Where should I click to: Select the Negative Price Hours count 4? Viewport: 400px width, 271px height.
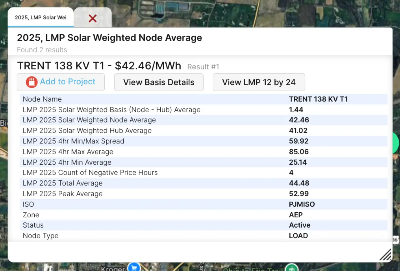291,173
